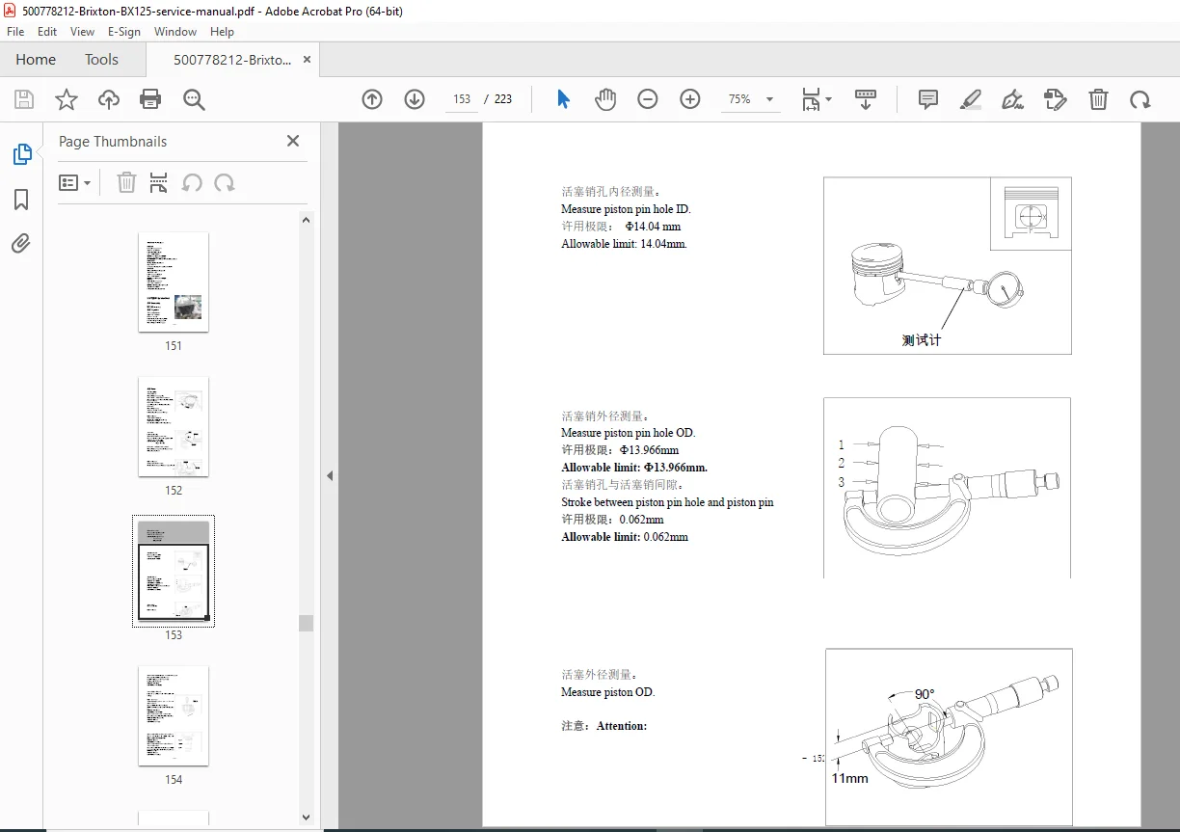Click the Save file icon

click(x=24, y=99)
